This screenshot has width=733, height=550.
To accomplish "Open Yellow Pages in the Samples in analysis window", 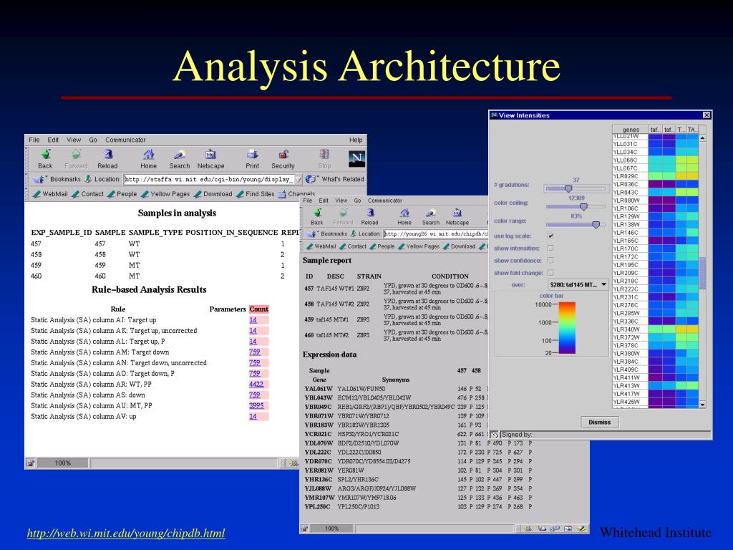I will [165, 194].
